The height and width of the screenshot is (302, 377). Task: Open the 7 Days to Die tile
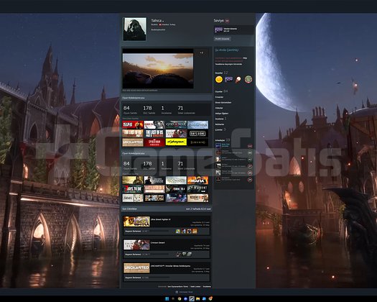point(133,189)
